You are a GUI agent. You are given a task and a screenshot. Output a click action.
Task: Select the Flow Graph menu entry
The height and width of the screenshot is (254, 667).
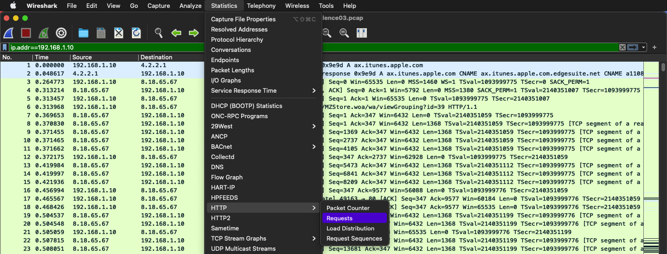pos(263,178)
